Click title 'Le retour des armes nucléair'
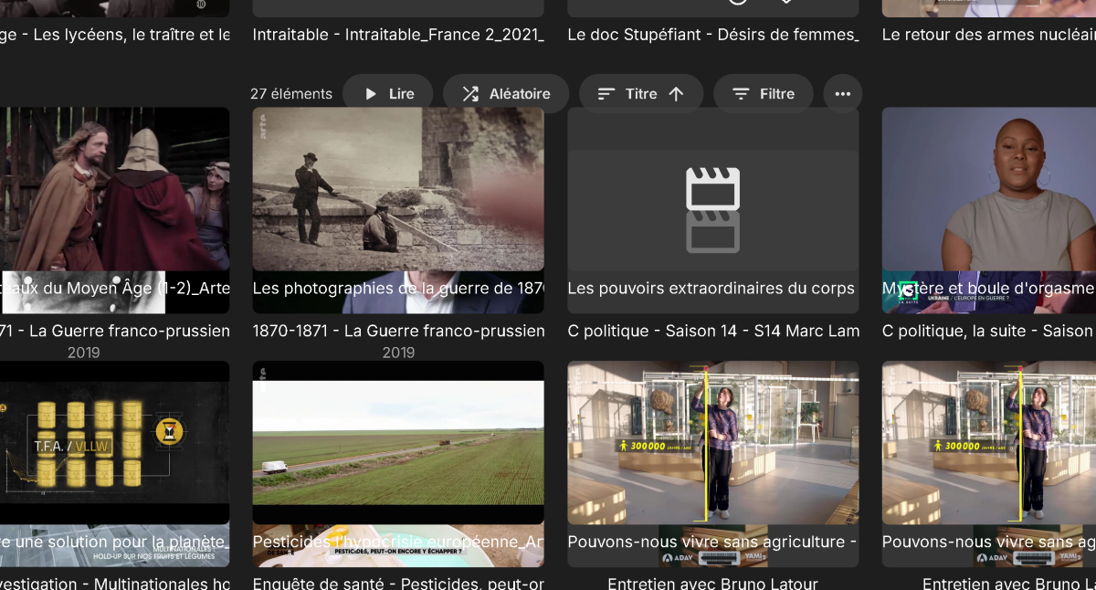 coord(989,35)
